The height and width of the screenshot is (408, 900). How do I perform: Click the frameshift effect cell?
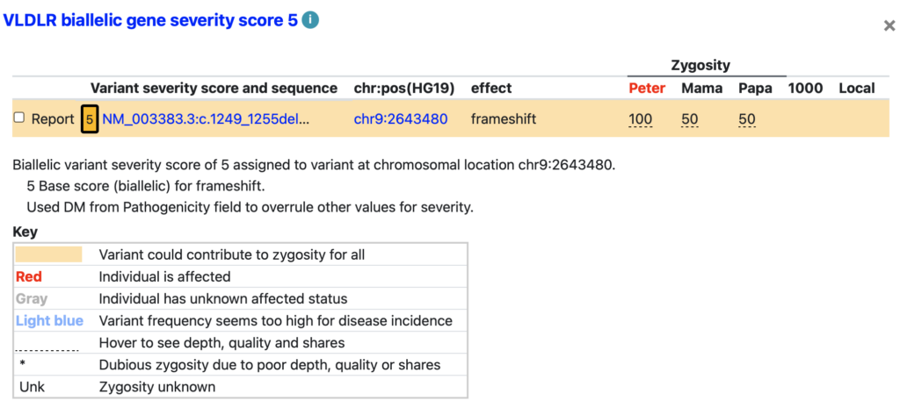click(504, 119)
